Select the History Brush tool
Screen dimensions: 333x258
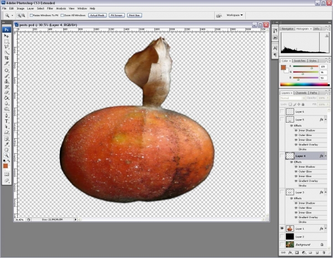7,87
